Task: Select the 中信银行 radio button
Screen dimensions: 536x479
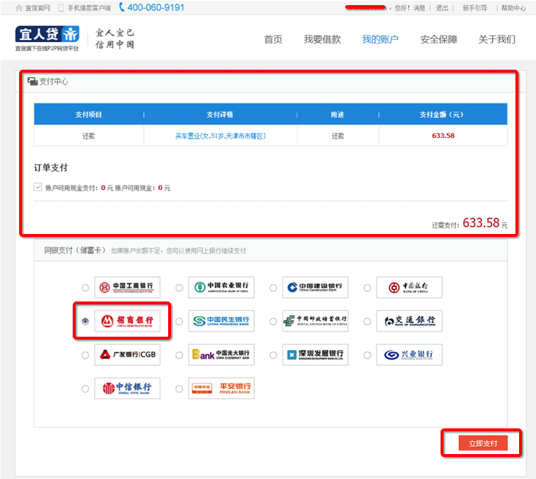Action: click(85, 389)
